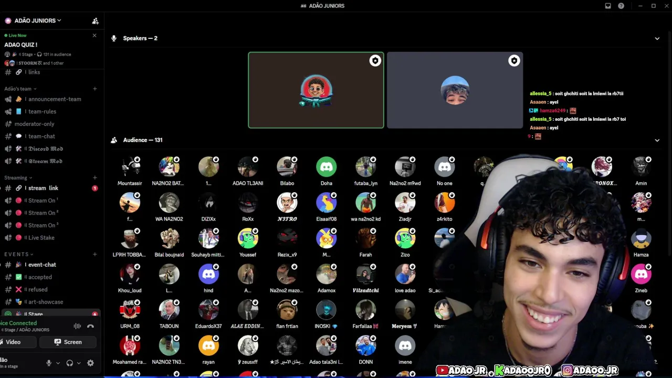
Task: Click ADAO TL3ANI audience avatar
Action: click(248, 167)
